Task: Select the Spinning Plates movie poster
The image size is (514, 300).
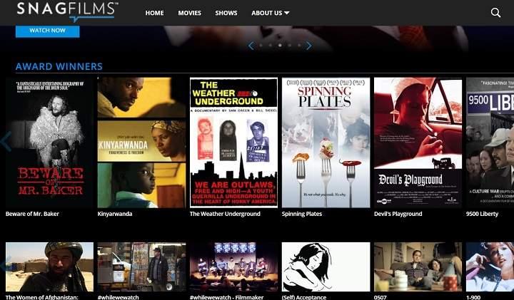Action: (326, 143)
